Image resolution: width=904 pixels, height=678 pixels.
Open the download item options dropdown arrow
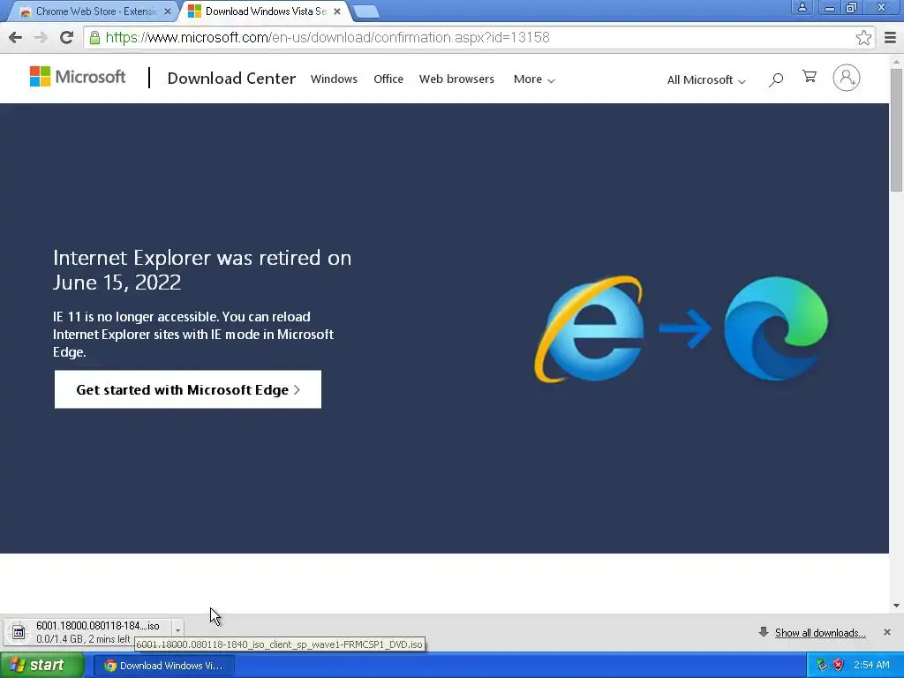(177, 630)
